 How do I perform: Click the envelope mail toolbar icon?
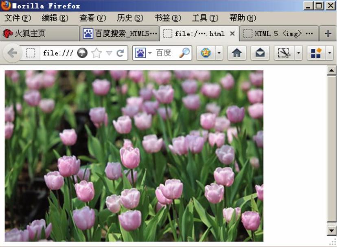pos(260,53)
